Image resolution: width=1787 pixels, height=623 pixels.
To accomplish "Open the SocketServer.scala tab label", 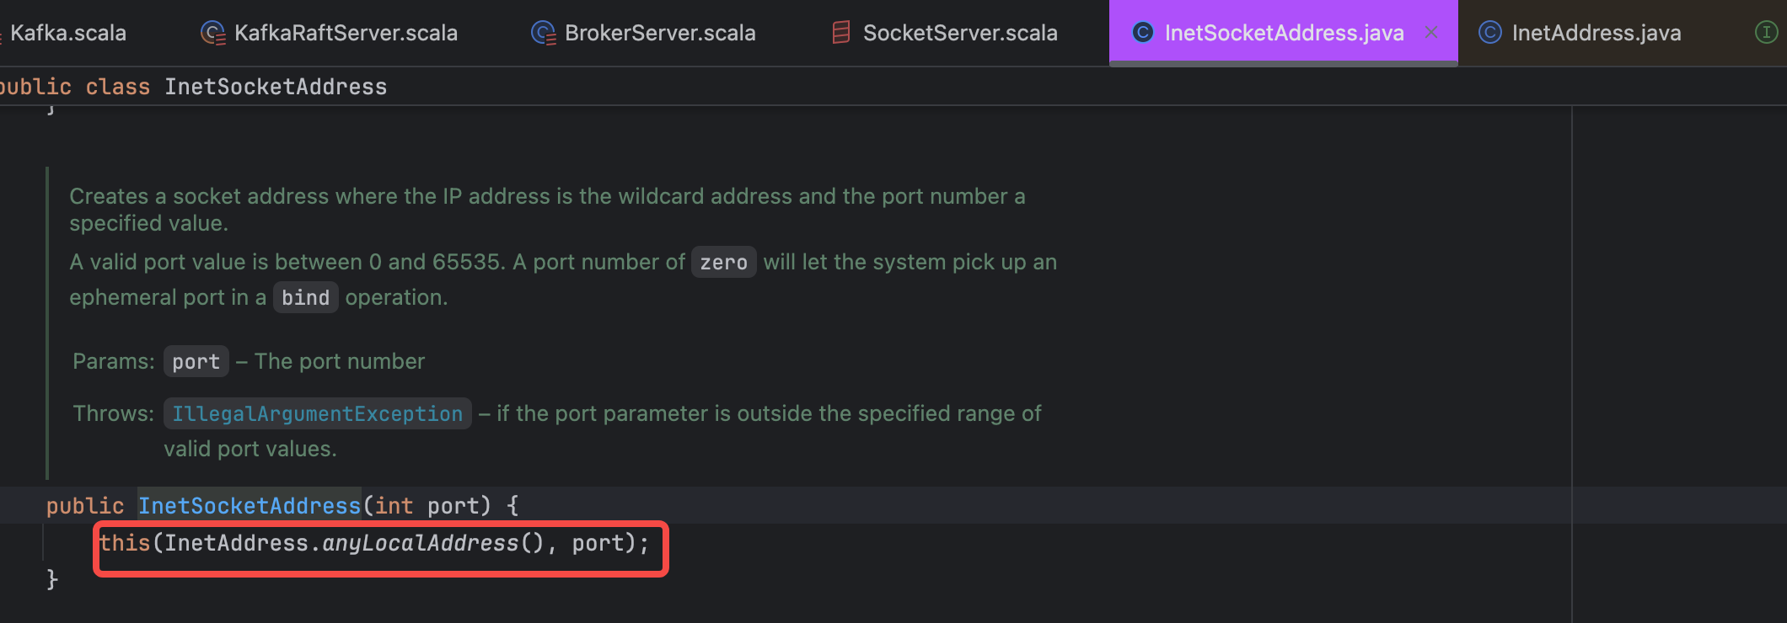I will (x=959, y=33).
